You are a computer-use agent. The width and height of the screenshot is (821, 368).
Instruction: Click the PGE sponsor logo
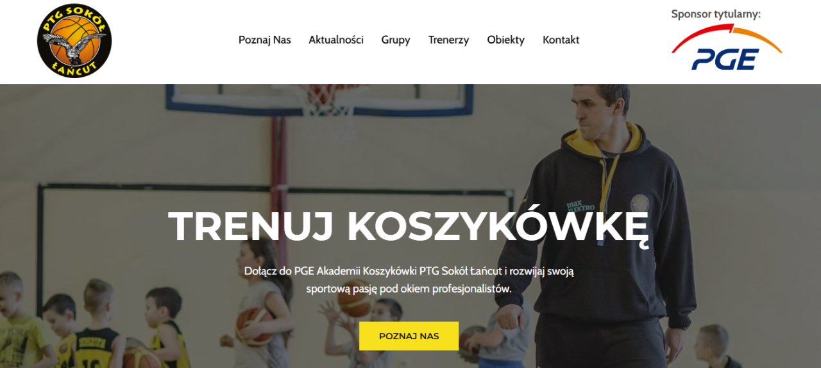tap(727, 47)
